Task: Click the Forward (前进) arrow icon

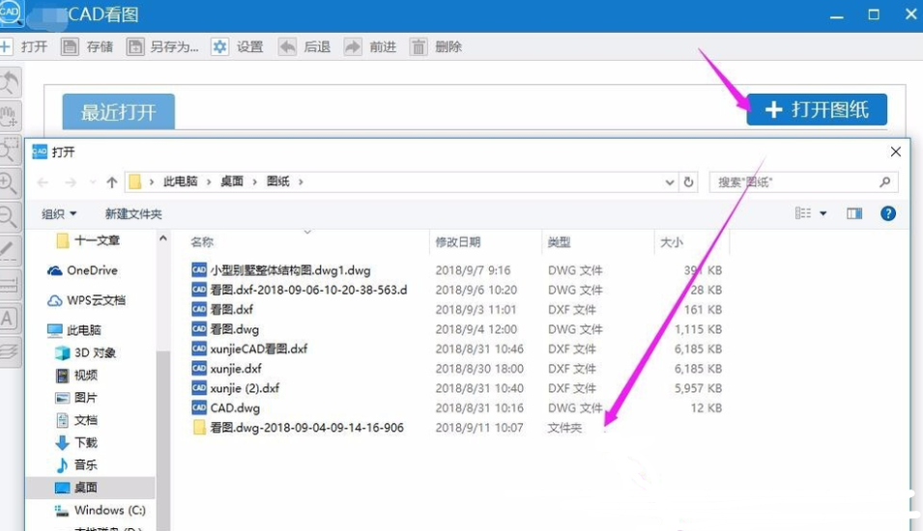Action: coord(353,46)
